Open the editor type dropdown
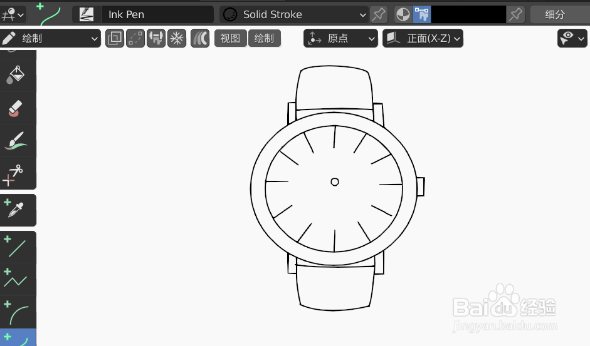Viewport: 590px width, 346px height. coord(13,14)
